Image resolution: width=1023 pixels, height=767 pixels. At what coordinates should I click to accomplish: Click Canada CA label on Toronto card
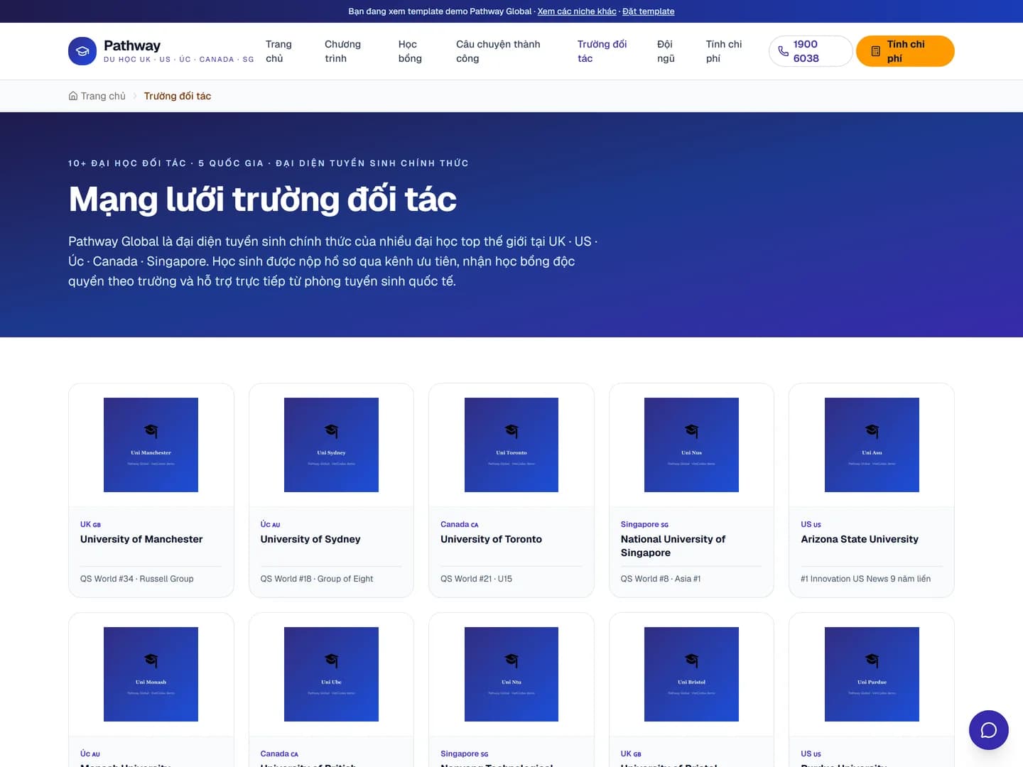tap(460, 524)
